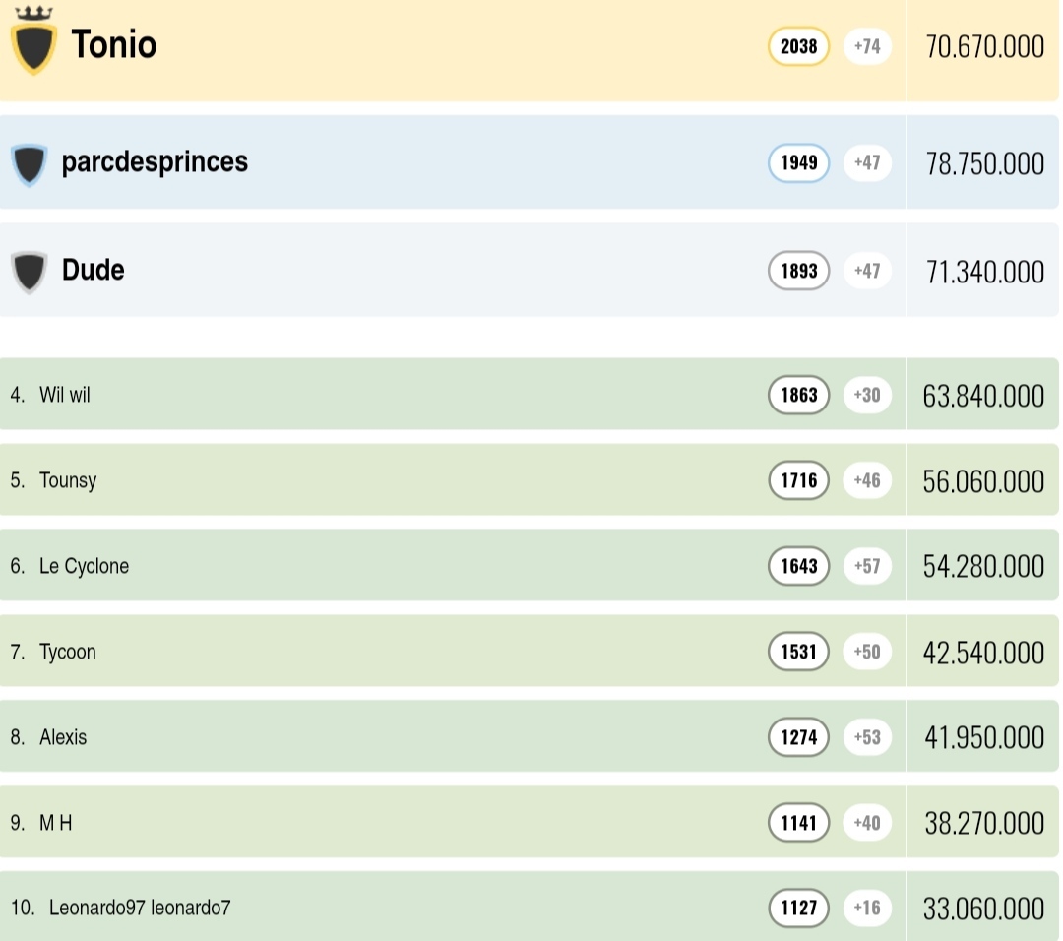Click parcdesprinces' blue shield icon
This screenshot has height=941, width=1063.
[x=30, y=164]
